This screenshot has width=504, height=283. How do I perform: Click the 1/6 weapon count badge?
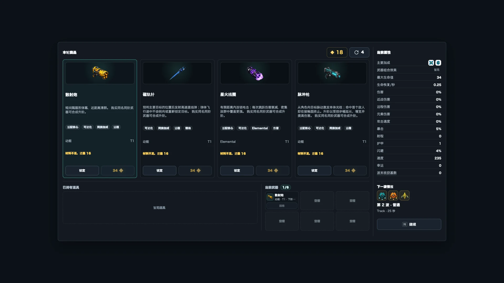286,187
